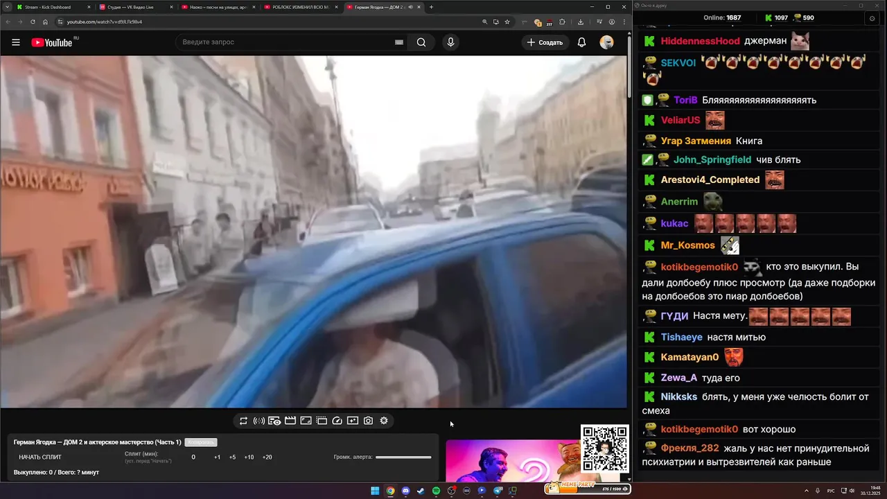Viewport: 887px width, 499px height.
Task: Open Chrome from the taskbar
Action: (390, 491)
